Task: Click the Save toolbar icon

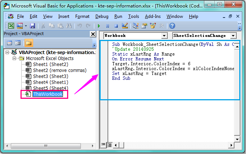Action: point(32,26)
